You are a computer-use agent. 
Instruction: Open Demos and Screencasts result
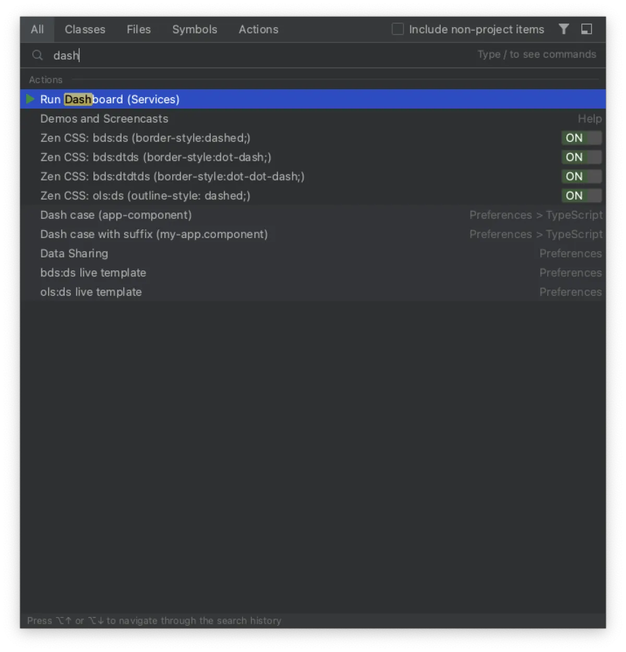(104, 118)
